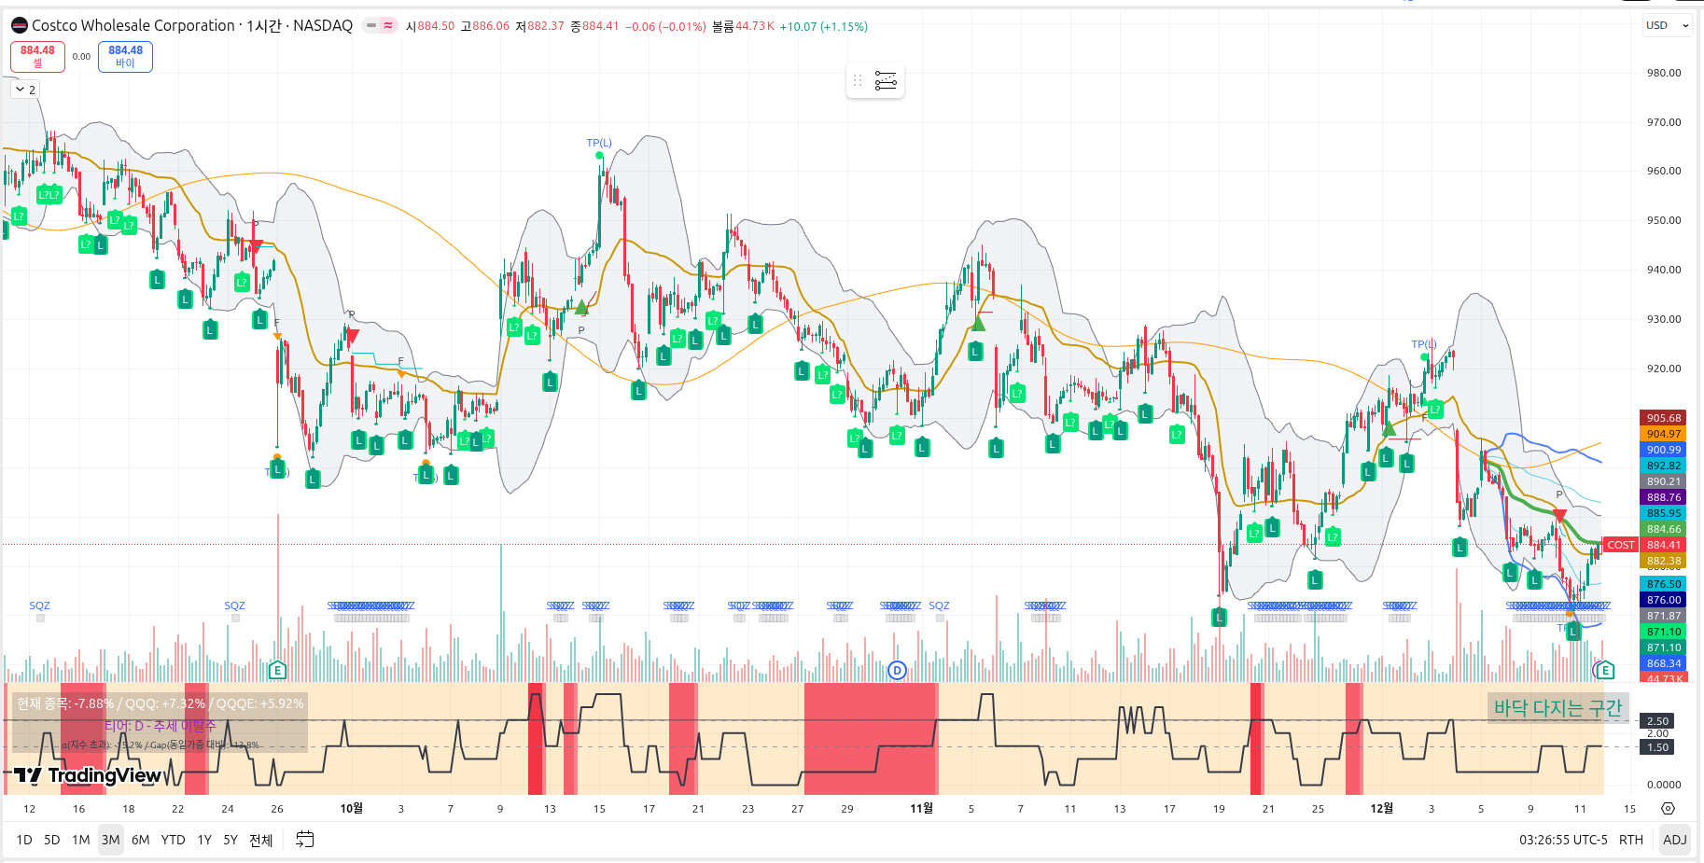Click the blue 884.48 바이 buy button
Screen dimensions: 1704x863
coord(125,56)
